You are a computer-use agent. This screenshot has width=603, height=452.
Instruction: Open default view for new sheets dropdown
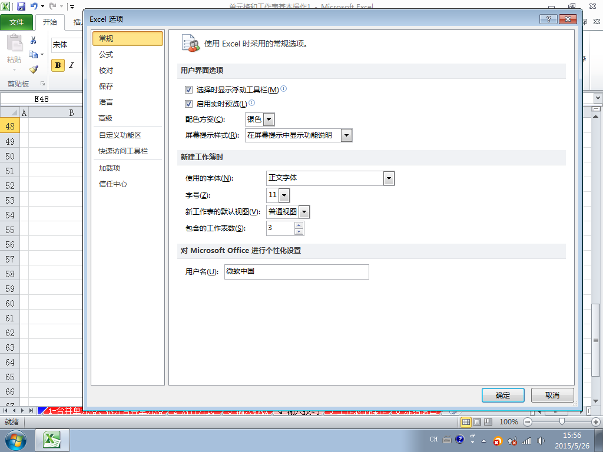point(304,212)
